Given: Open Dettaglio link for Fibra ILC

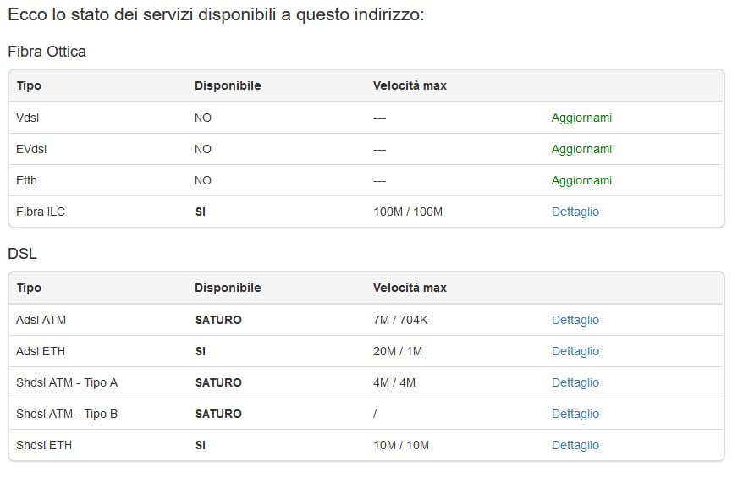Looking at the screenshot, I should tap(575, 212).
